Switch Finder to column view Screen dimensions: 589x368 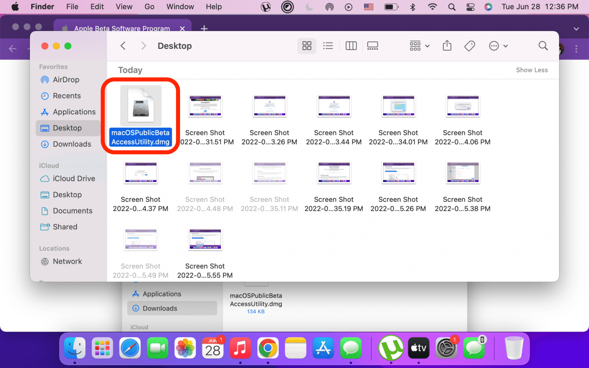pos(351,46)
